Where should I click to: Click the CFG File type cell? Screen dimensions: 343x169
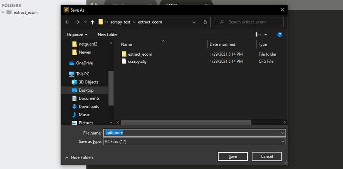[266, 61]
